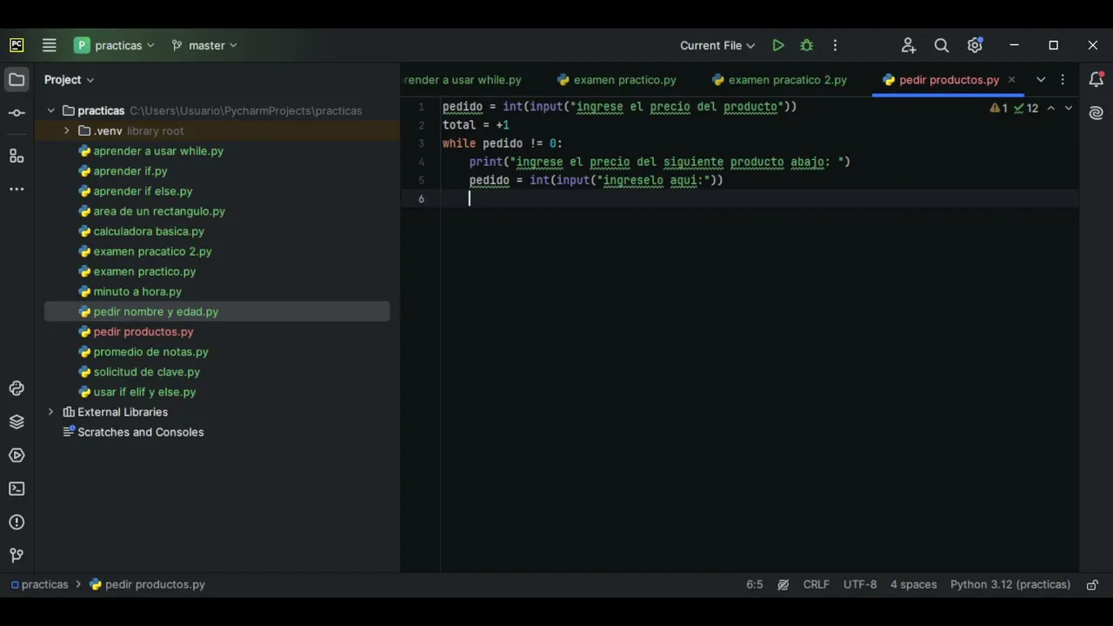
Task: Open the AI Assistant panel
Action: click(x=1096, y=113)
